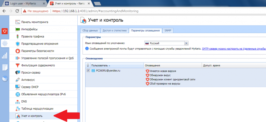Click the Панель мониторинга chart icon
This screenshot has height=122, width=266.
(x=18, y=22)
